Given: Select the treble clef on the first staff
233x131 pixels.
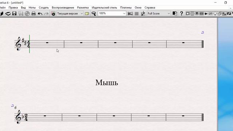Looking at the screenshot, I should 18,44.
